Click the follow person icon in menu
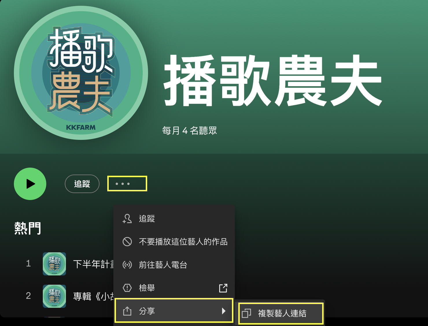The height and width of the screenshot is (326, 428). point(127,218)
